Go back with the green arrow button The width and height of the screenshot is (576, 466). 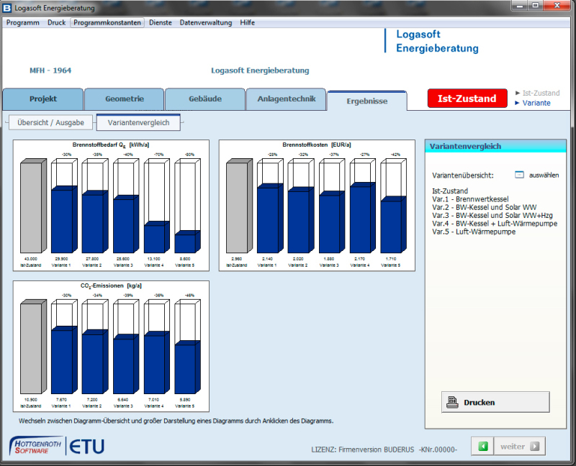point(482,446)
